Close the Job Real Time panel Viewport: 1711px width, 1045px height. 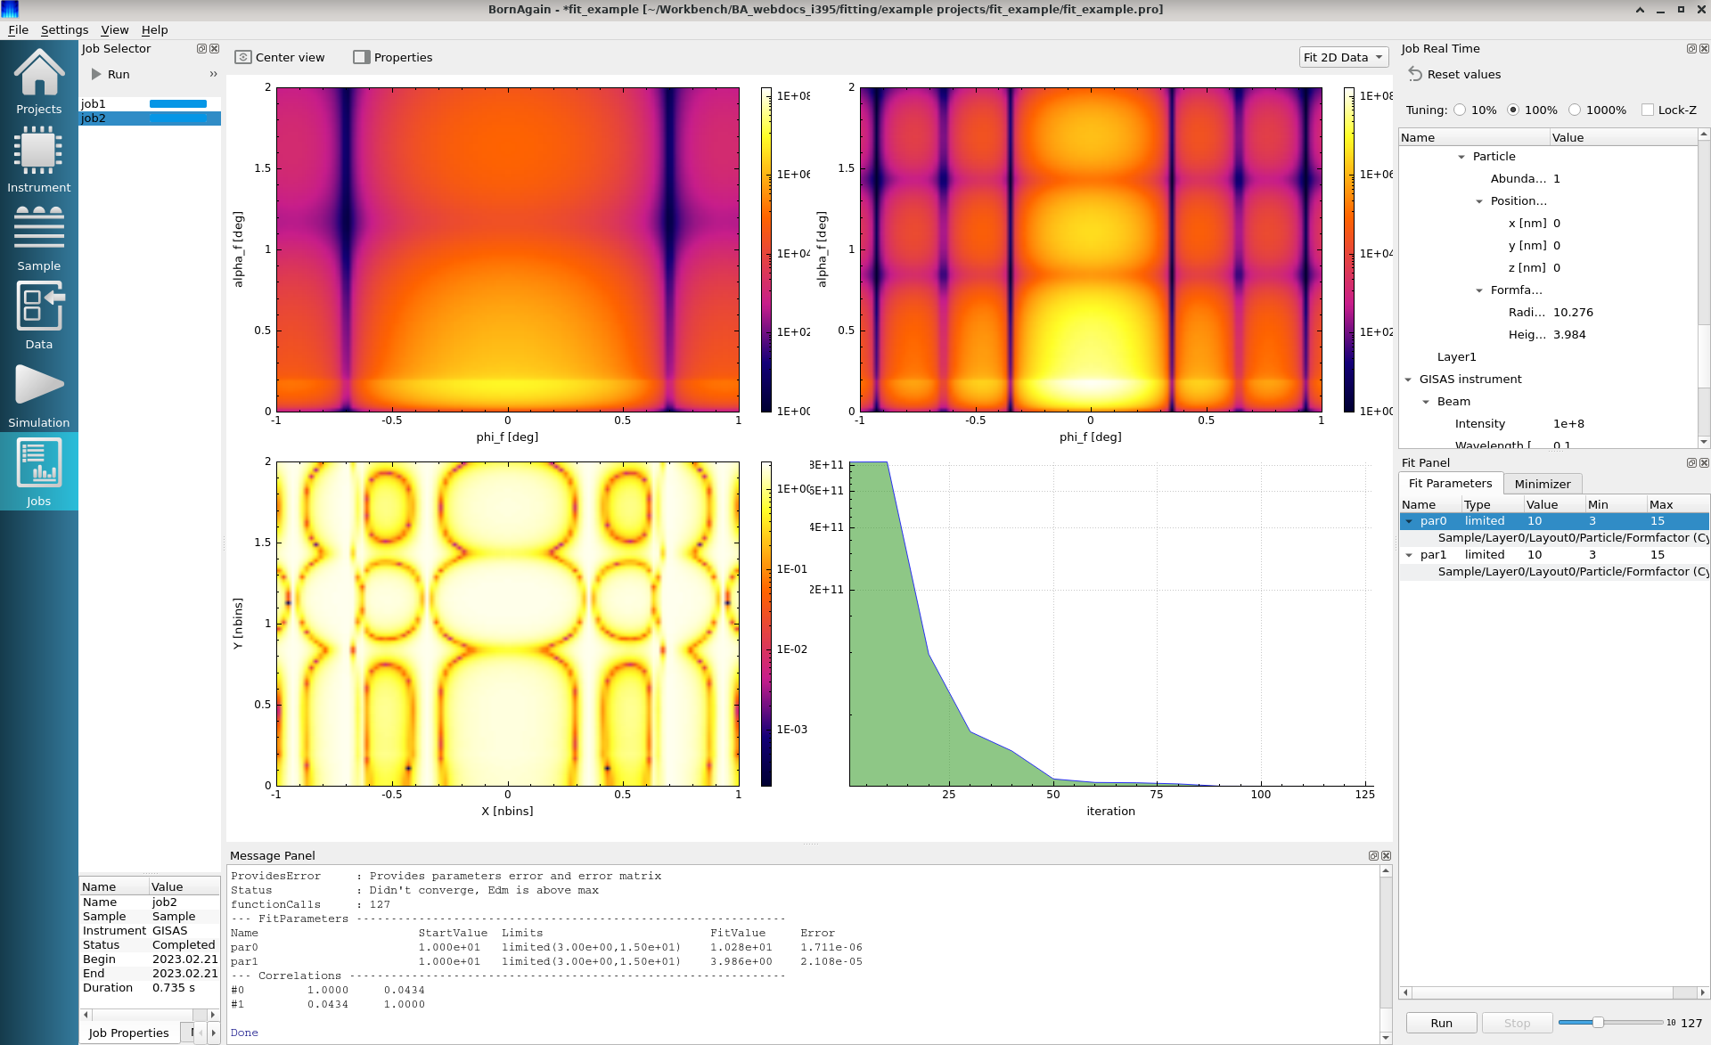[x=1704, y=49]
